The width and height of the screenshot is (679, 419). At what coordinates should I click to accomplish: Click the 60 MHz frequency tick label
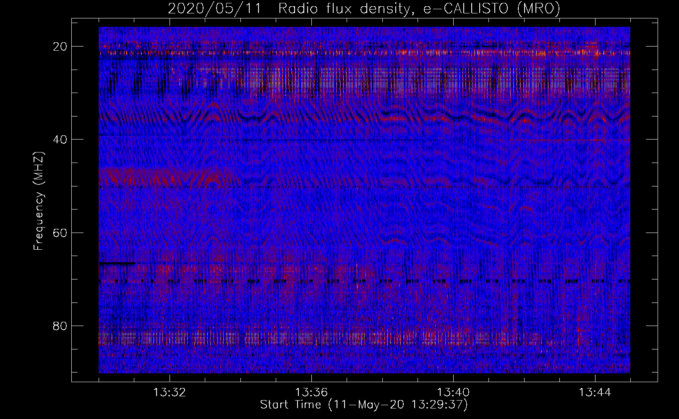(x=60, y=233)
